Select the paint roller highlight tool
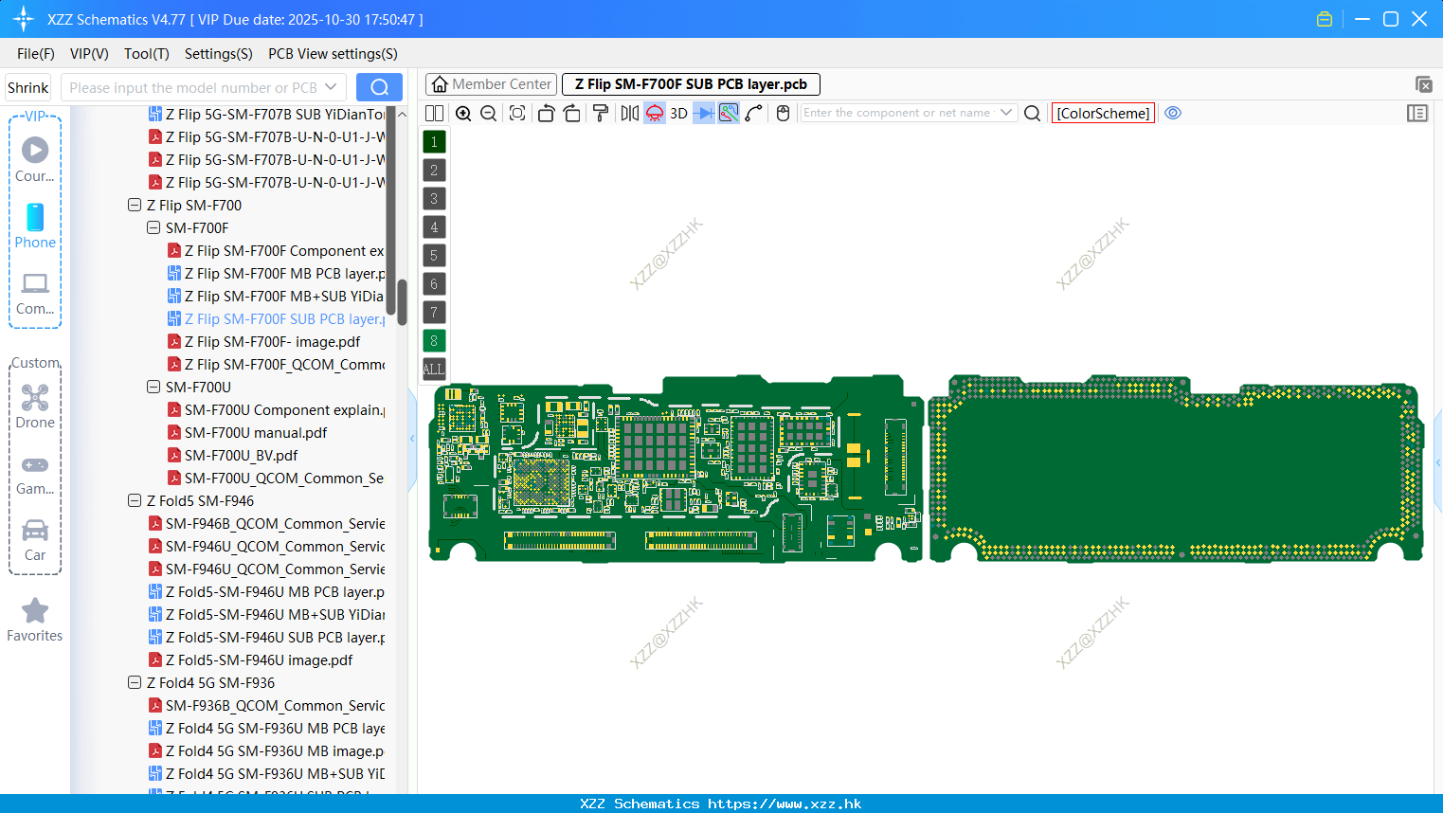This screenshot has width=1443, height=813. (x=601, y=113)
